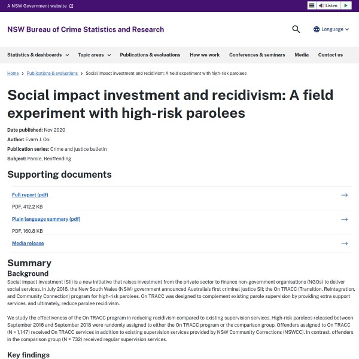Click the Publications & evaluations breadcrumb
Viewport: 359px width, 359px height.
52,73
